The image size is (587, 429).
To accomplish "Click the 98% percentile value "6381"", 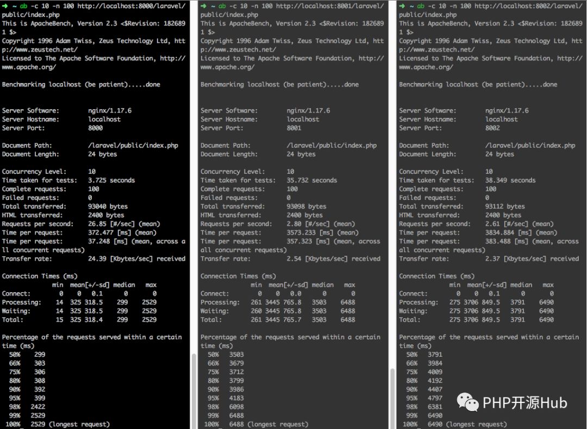I will [x=435, y=407].
